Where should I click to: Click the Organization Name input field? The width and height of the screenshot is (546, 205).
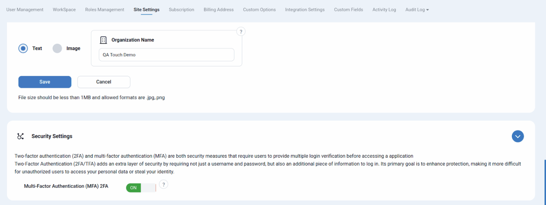click(166, 55)
